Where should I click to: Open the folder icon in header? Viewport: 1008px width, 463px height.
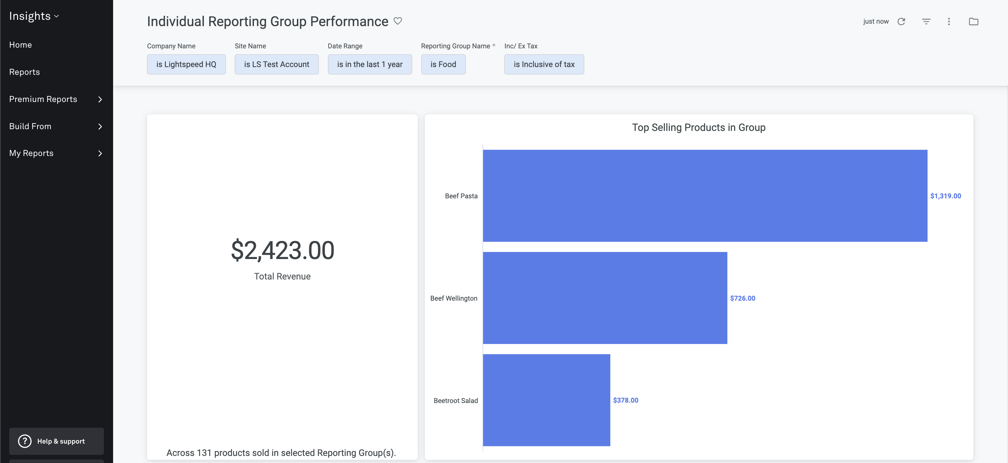[x=973, y=22]
